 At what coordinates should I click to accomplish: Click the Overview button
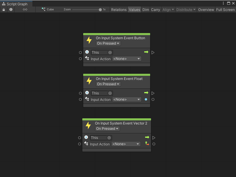pyautogui.click(x=206, y=9)
